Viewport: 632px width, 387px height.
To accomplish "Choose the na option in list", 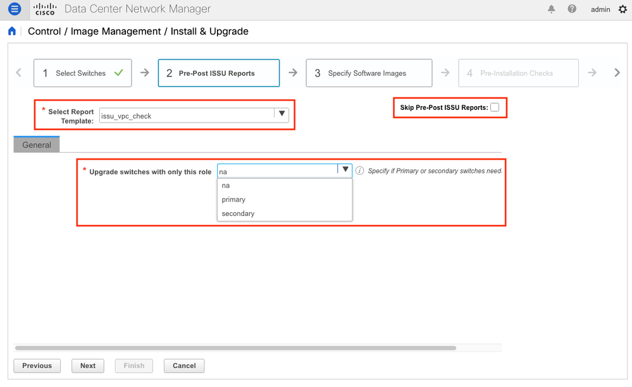I will click(x=285, y=186).
